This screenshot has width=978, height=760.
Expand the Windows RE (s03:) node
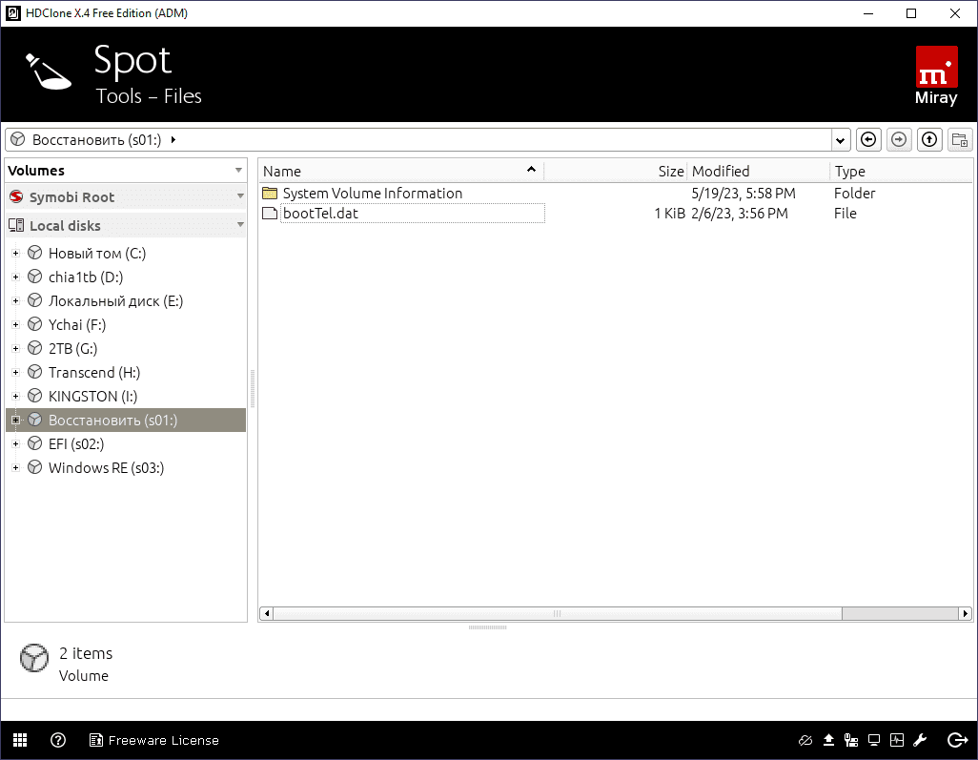click(15, 467)
